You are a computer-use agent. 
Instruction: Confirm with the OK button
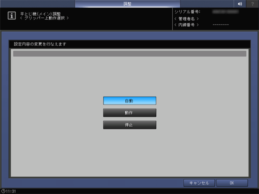(x=232, y=183)
